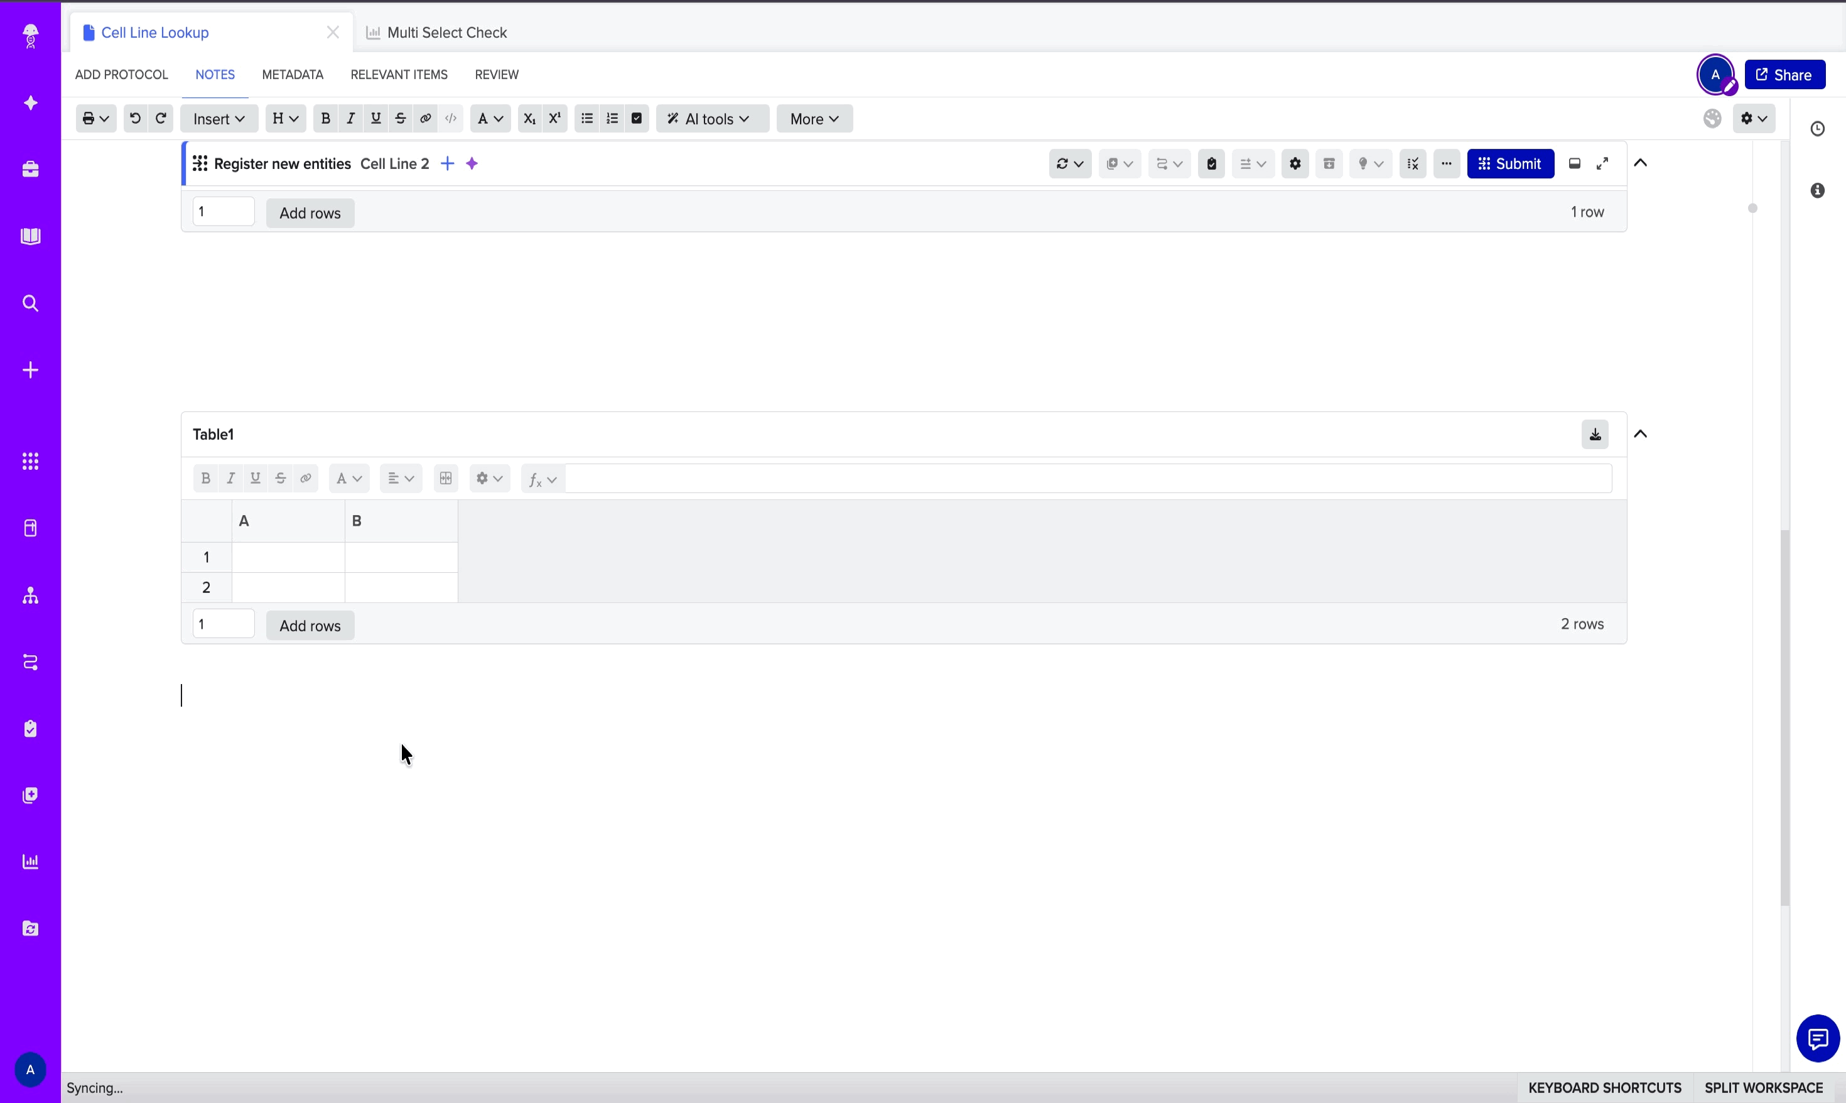Toggle strikethrough formatting in Table1 toolbar
1846x1103 pixels.
280,478
